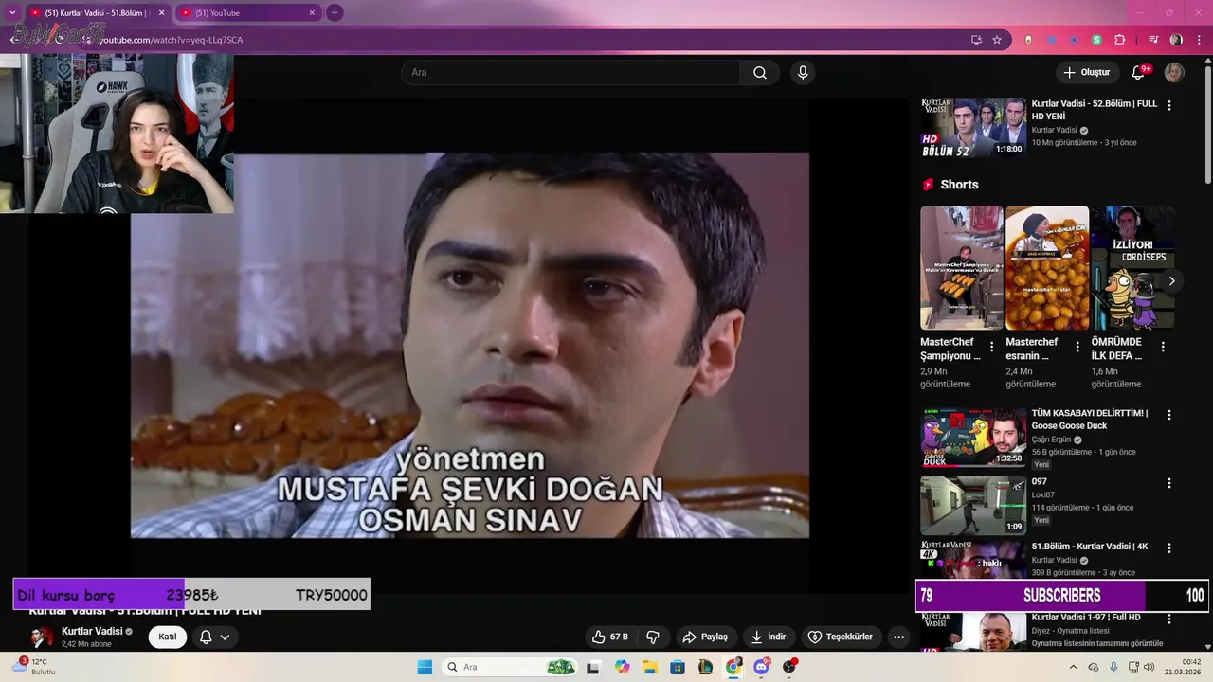Click the Katıl join button
The height and width of the screenshot is (682, 1213).
tap(168, 637)
